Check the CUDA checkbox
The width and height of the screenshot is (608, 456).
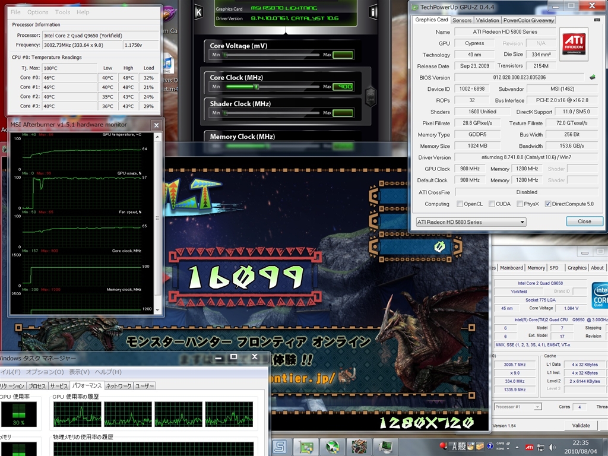(492, 204)
